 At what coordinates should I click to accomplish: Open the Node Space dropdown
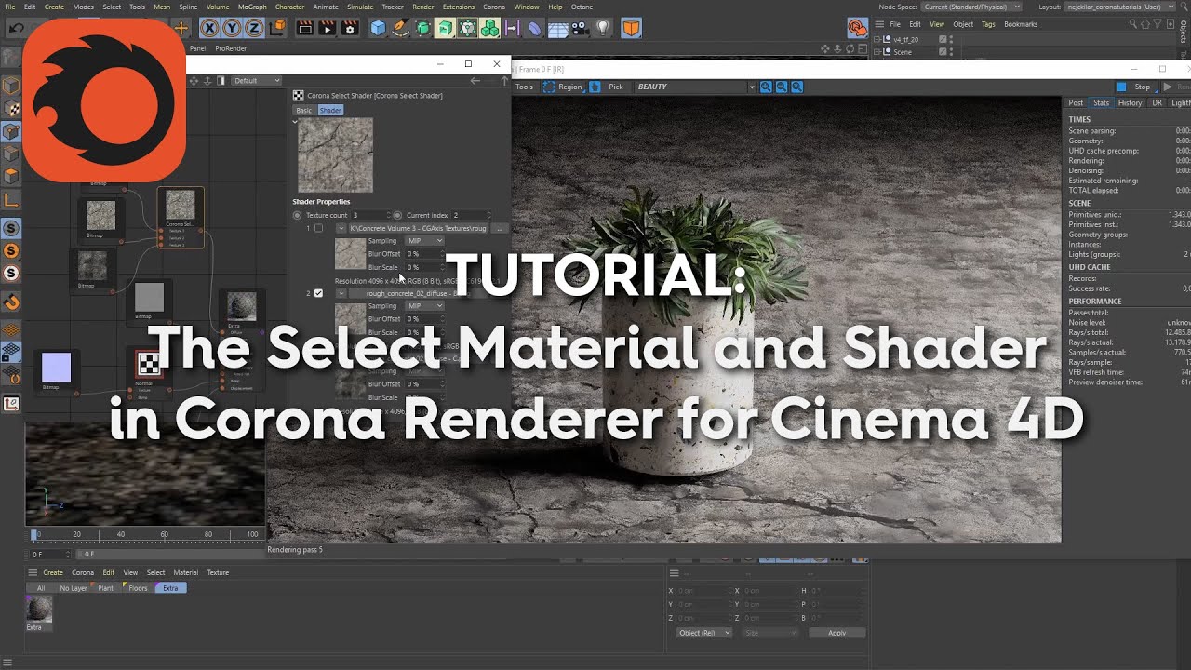click(971, 7)
